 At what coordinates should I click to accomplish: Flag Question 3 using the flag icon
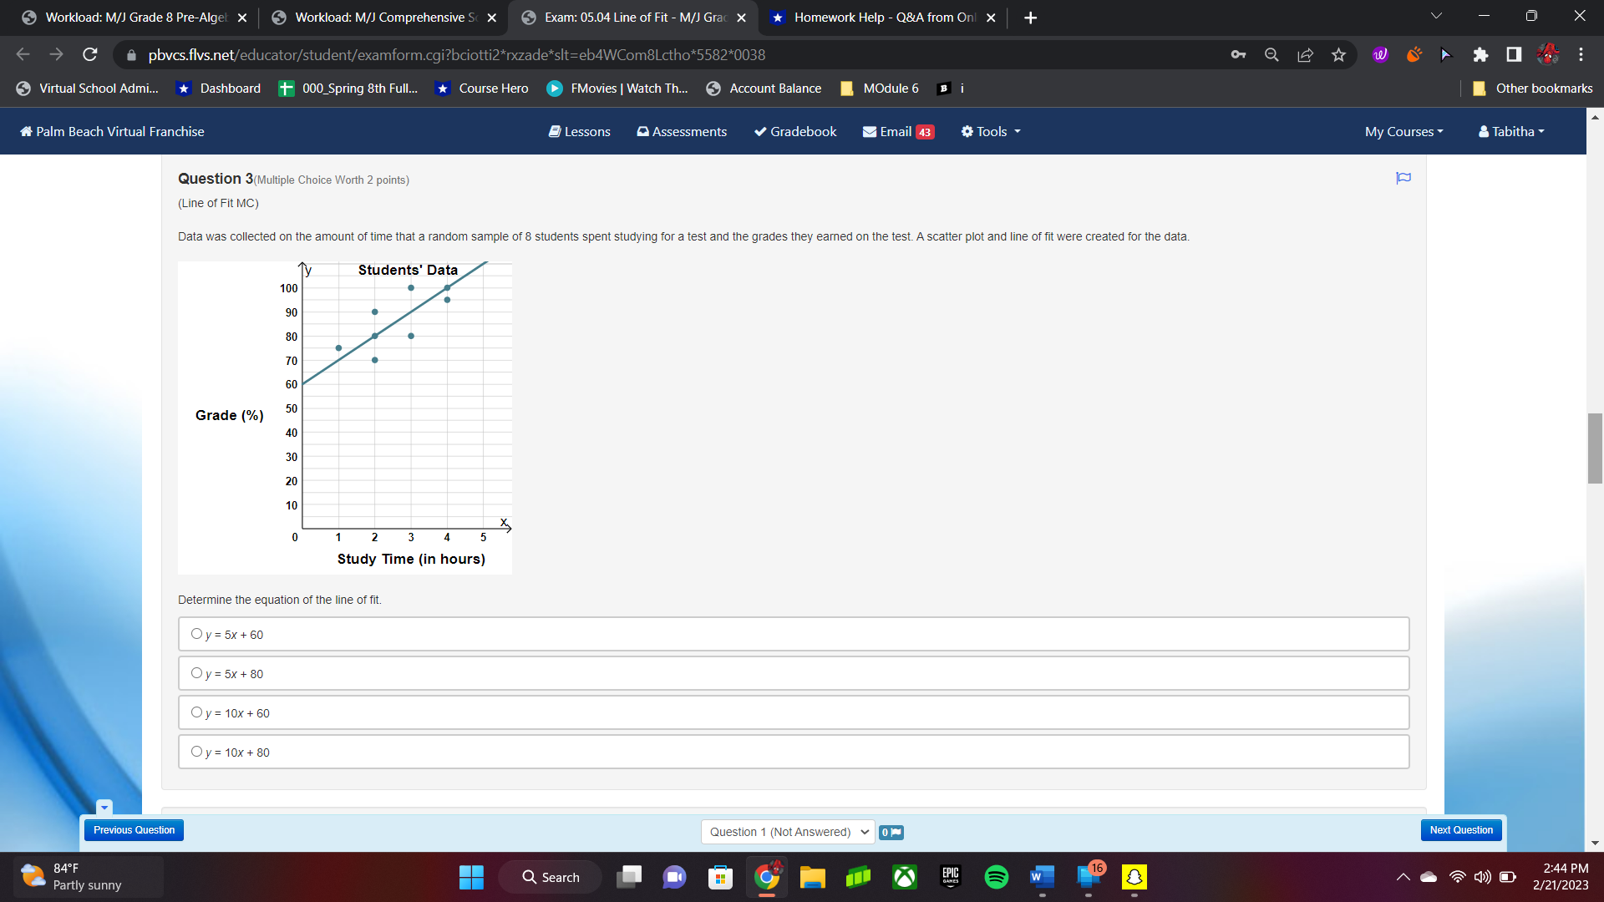tap(1403, 177)
